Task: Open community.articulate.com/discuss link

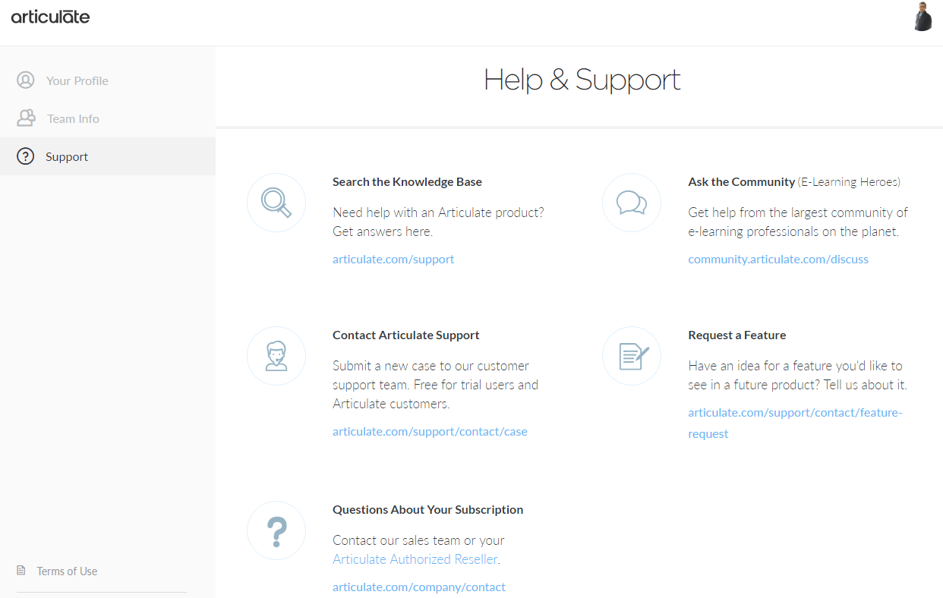Action: [x=778, y=260]
